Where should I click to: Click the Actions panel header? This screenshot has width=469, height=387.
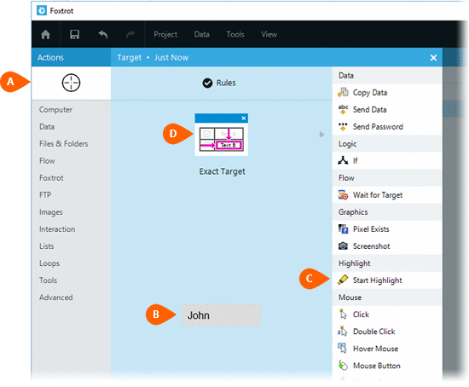(71, 57)
